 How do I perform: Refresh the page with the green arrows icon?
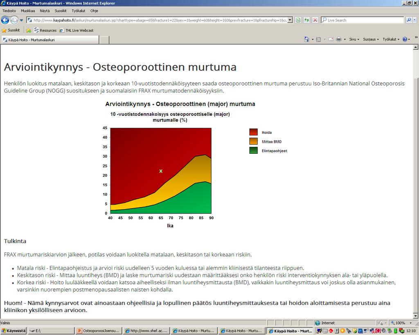pos(307,20)
